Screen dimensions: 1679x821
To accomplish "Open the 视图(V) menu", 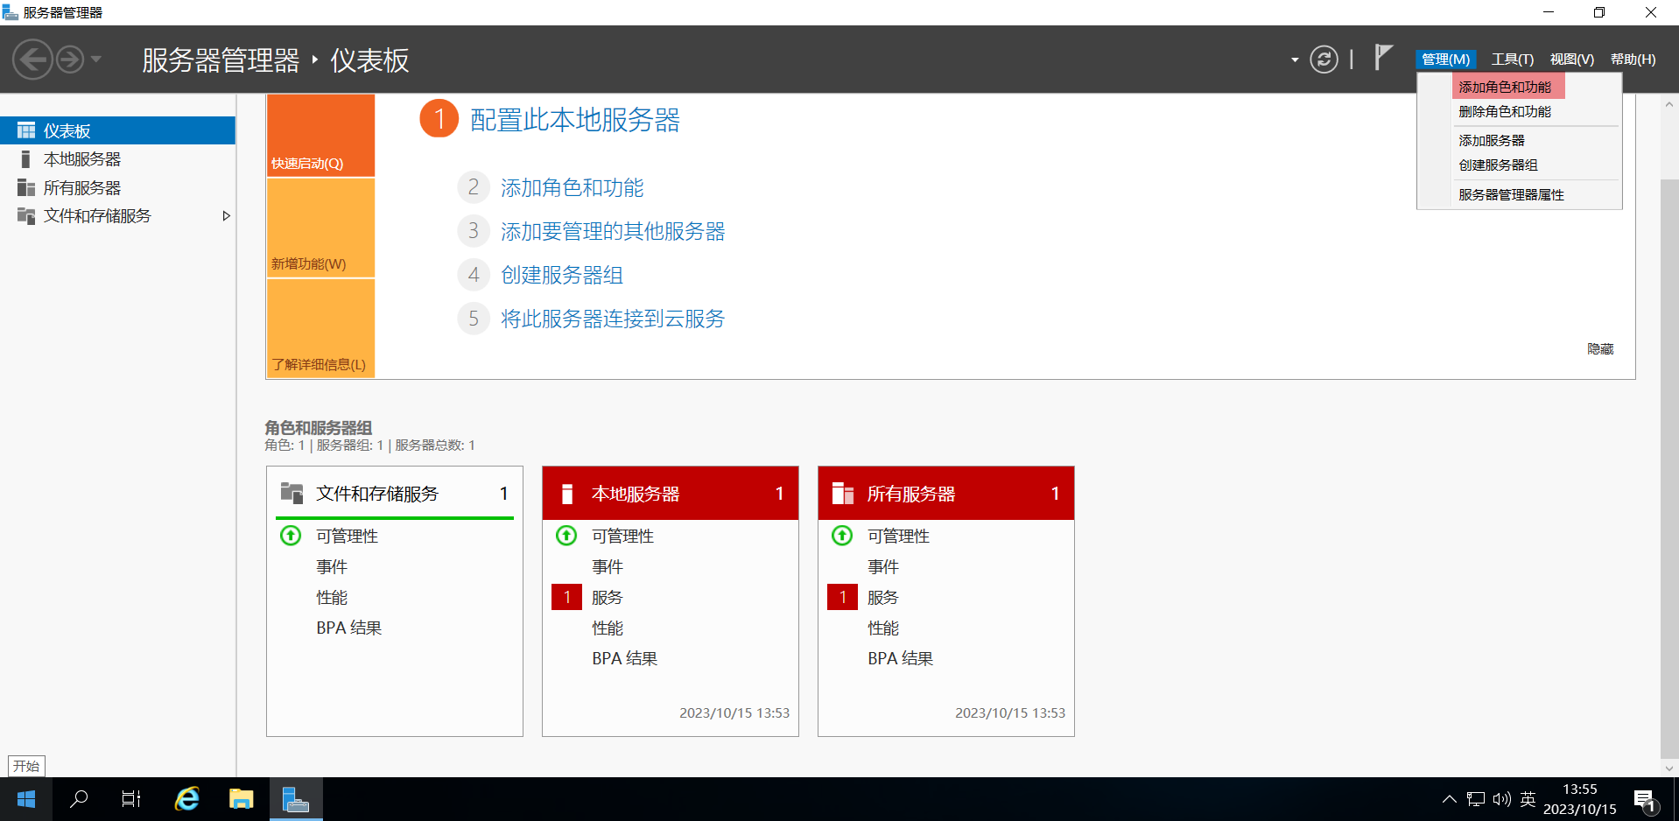I will [1572, 60].
